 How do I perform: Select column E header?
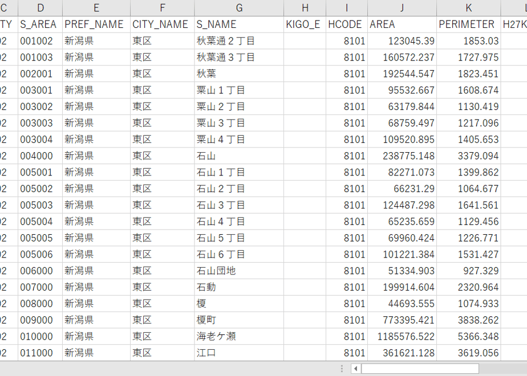pyautogui.click(x=96, y=8)
